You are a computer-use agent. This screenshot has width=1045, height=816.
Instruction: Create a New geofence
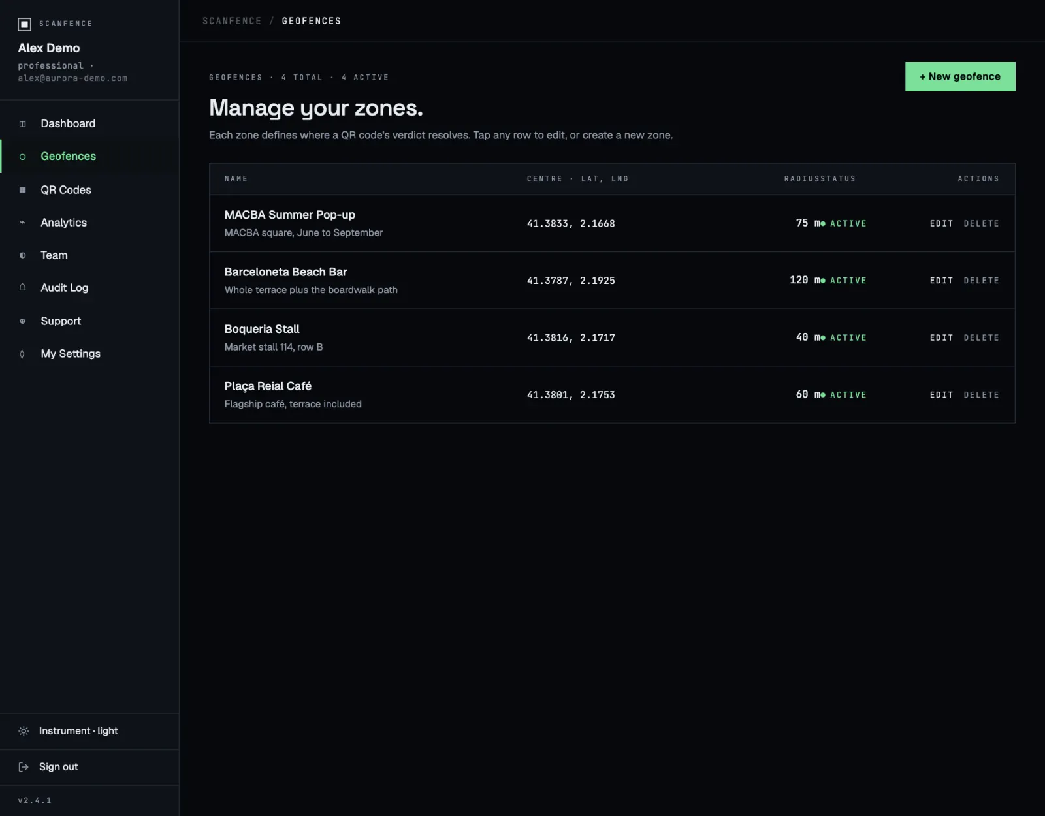coord(960,76)
